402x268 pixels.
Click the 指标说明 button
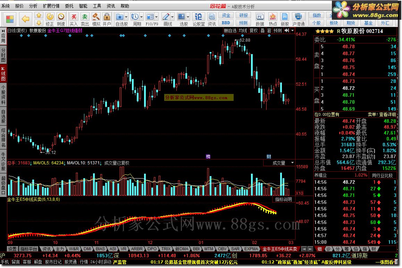(283, 199)
